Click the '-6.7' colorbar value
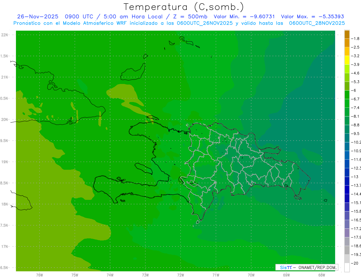Viewport: 361px width, 279px height. [x=356, y=99]
